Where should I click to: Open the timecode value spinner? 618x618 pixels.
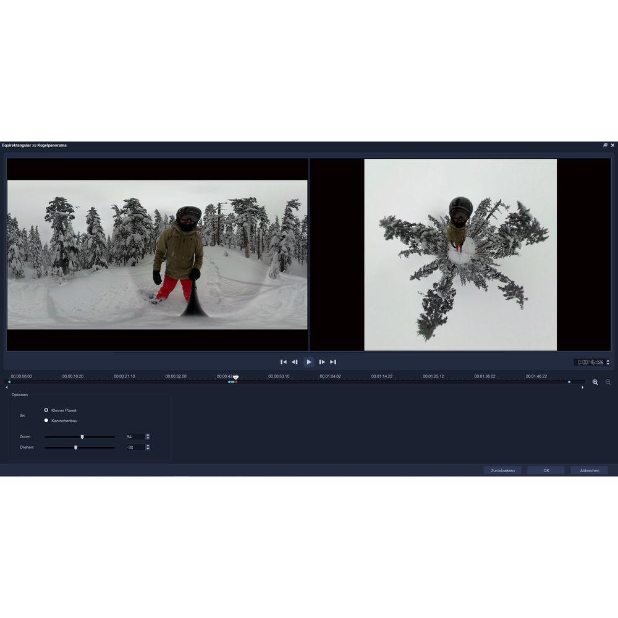point(608,363)
